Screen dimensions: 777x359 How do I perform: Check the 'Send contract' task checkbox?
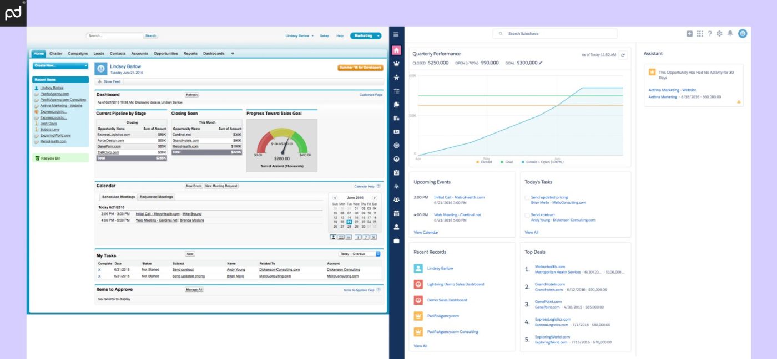click(527, 215)
